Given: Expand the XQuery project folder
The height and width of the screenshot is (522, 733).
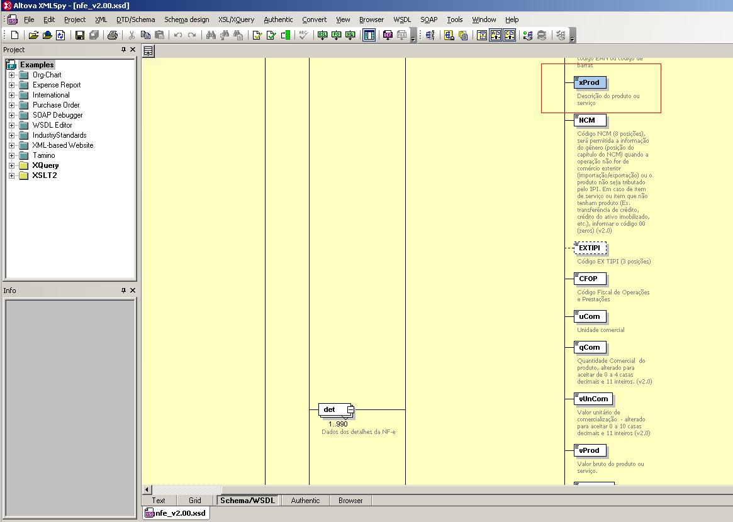Looking at the screenshot, I should coord(11,165).
